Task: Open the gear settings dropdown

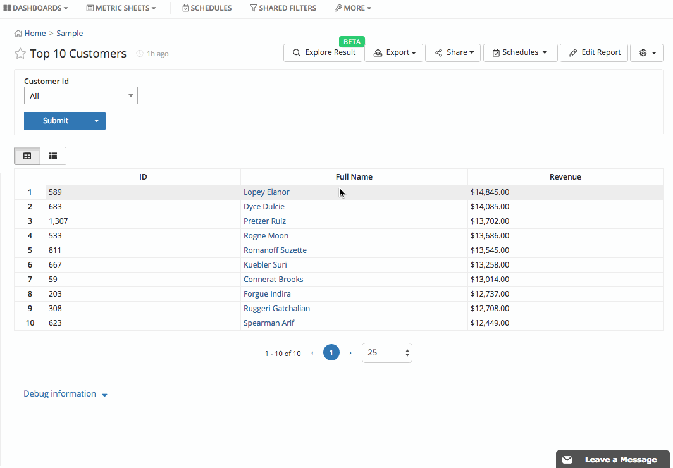Action: (647, 52)
